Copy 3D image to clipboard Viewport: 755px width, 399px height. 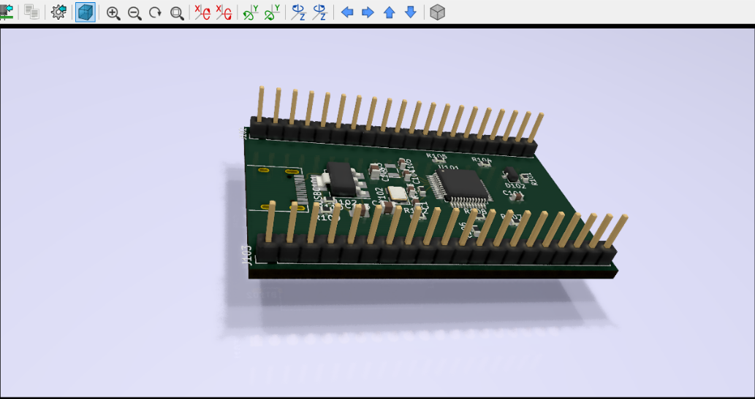coord(31,12)
